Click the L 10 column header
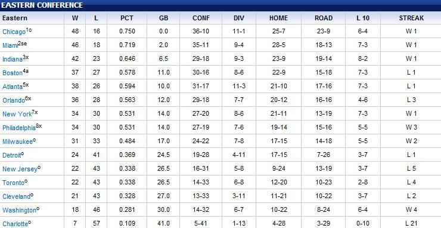 363,18
